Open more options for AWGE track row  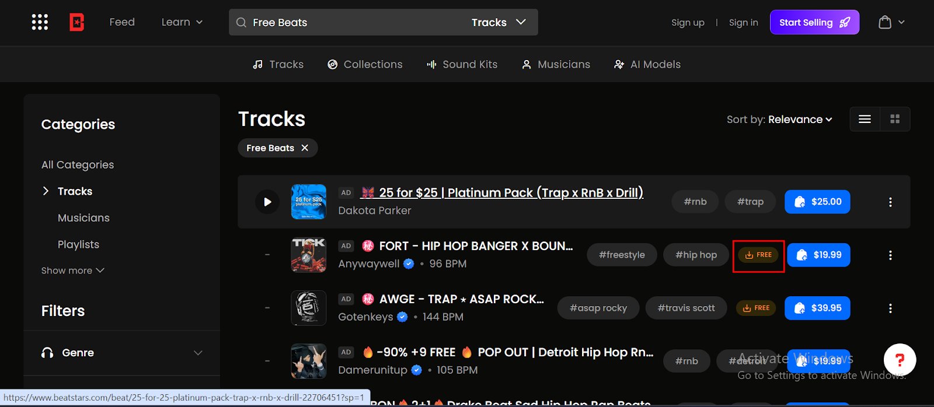(x=890, y=308)
